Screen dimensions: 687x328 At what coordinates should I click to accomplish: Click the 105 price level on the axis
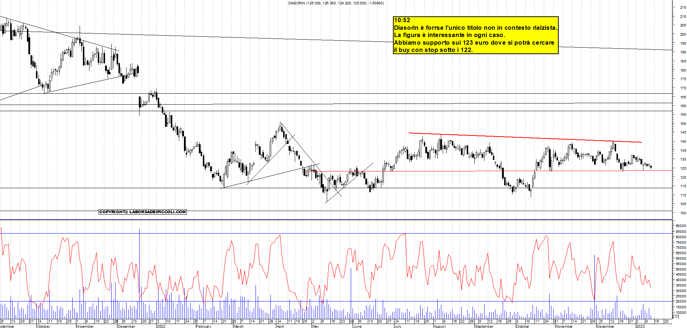click(682, 204)
